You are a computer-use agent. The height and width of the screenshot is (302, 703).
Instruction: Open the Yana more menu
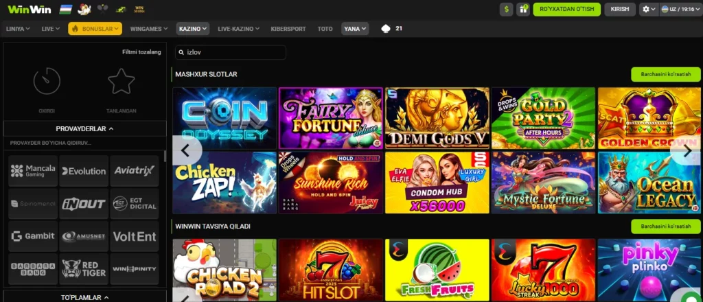click(x=355, y=29)
